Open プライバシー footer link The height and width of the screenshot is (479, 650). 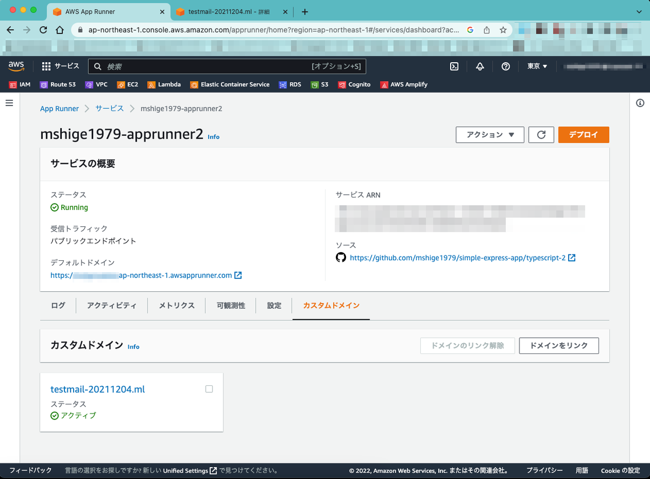point(544,470)
